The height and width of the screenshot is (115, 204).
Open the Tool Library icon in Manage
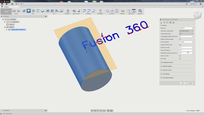(129, 11)
